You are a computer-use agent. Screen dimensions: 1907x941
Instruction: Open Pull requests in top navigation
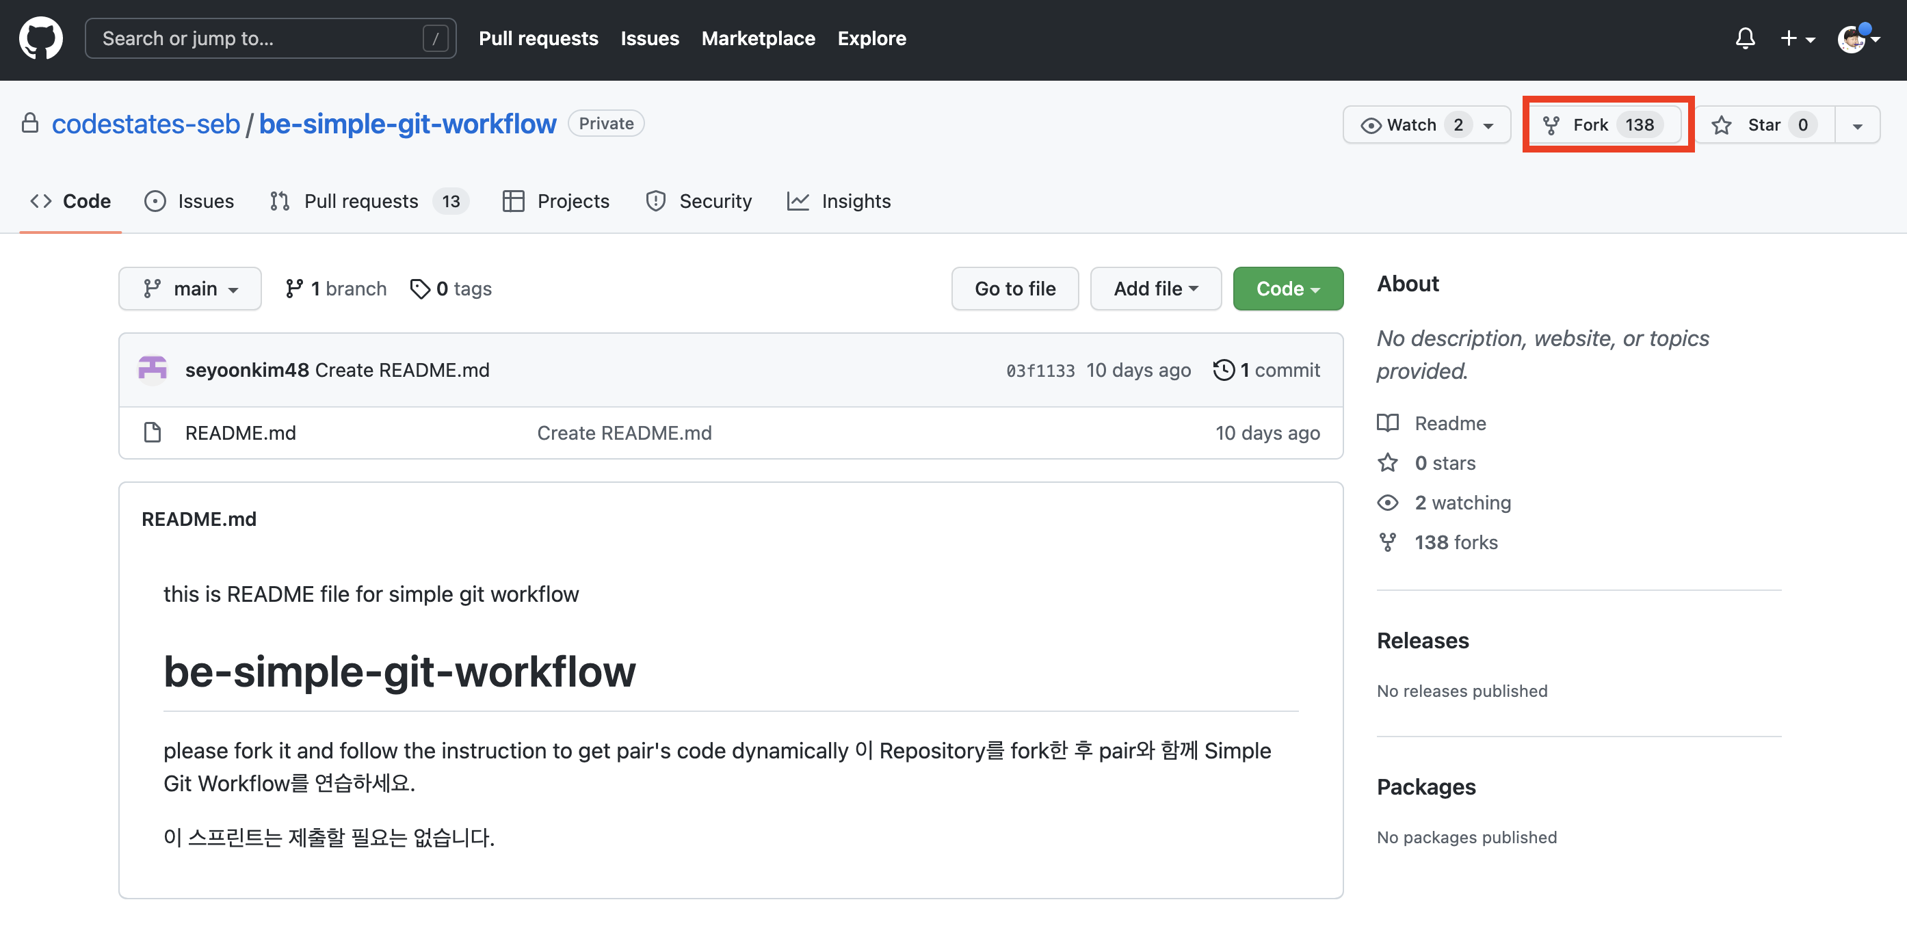[538, 38]
